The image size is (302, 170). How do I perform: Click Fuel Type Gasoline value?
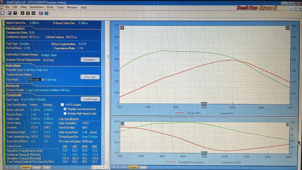tap(25, 44)
